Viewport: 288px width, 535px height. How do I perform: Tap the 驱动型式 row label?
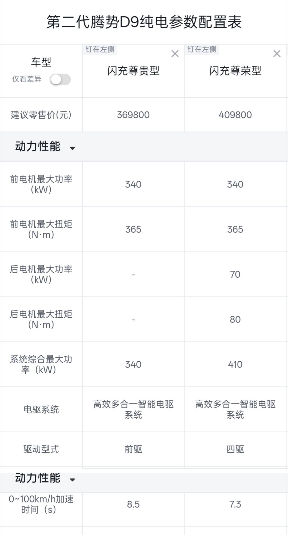(41, 449)
